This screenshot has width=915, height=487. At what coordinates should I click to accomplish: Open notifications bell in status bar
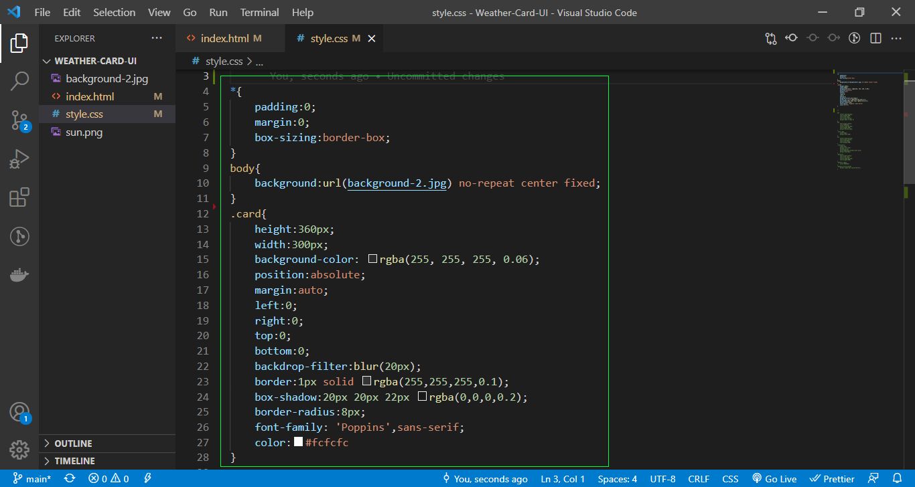(898, 478)
